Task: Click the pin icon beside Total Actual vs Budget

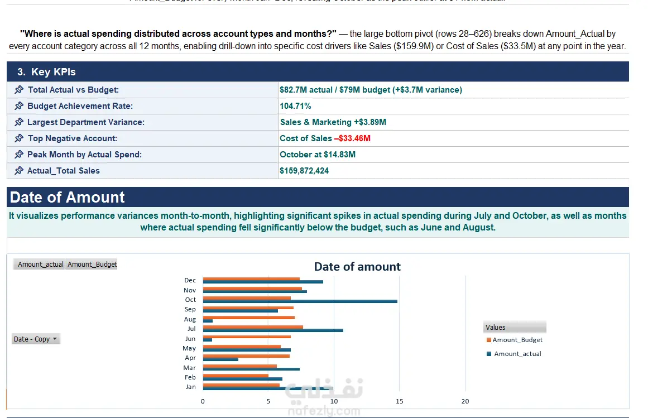Action: [19, 90]
